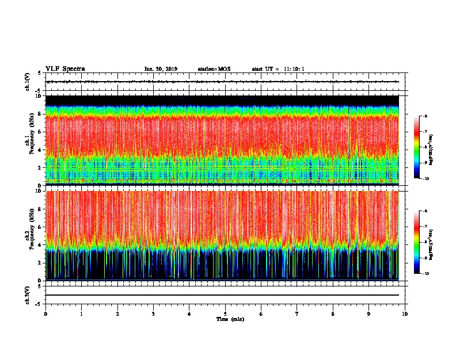Viewport: 456px width, 352px height.
Task: Click time axis tick label 7
Action: (x=297, y=314)
